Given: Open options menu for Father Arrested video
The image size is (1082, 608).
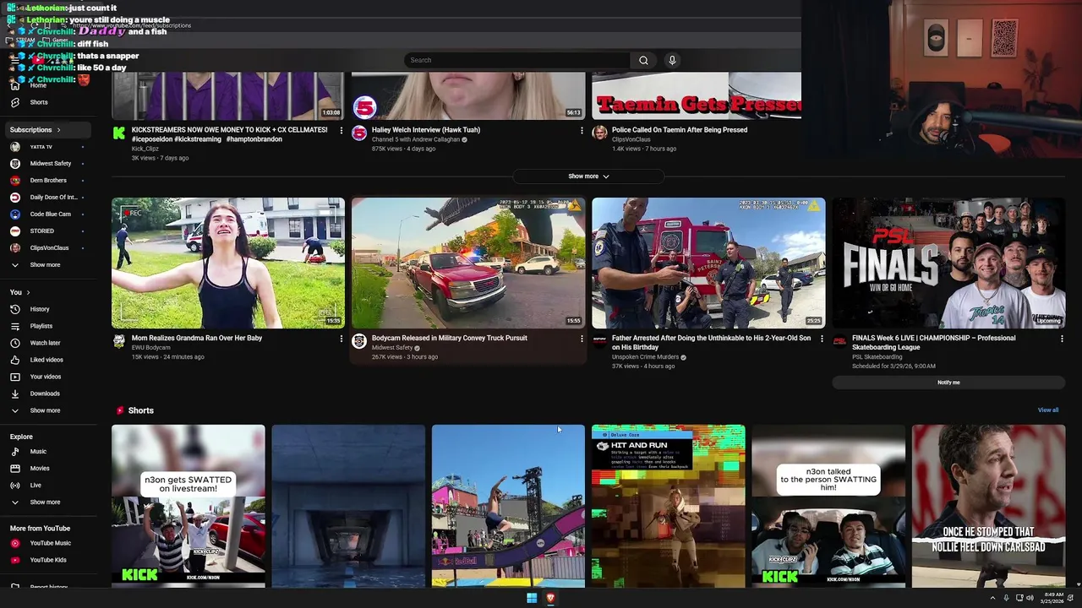Looking at the screenshot, I should coord(822,339).
